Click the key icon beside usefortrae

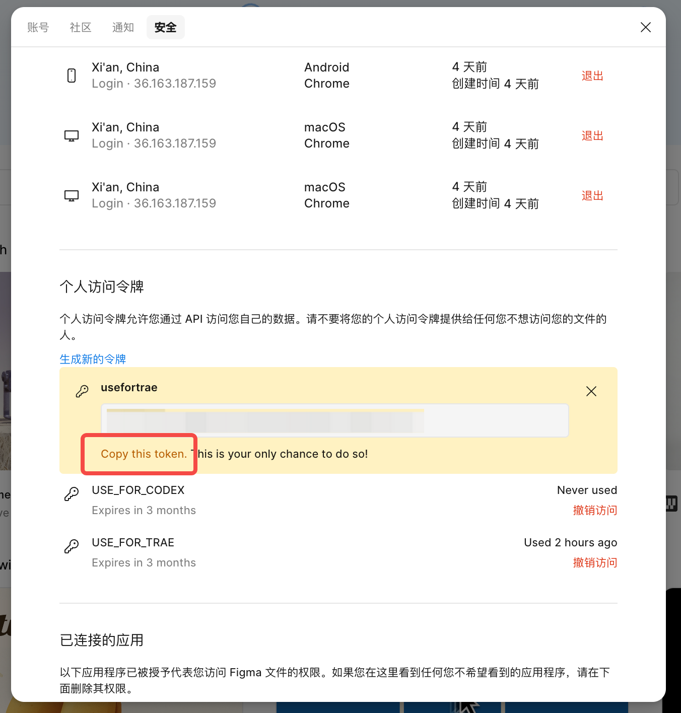(x=82, y=391)
